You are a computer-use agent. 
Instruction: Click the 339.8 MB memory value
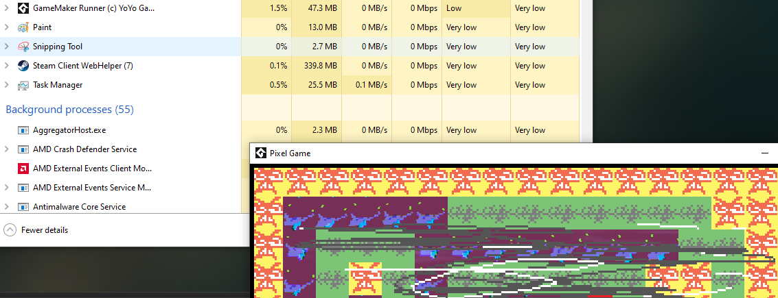(x=321, y=65)
